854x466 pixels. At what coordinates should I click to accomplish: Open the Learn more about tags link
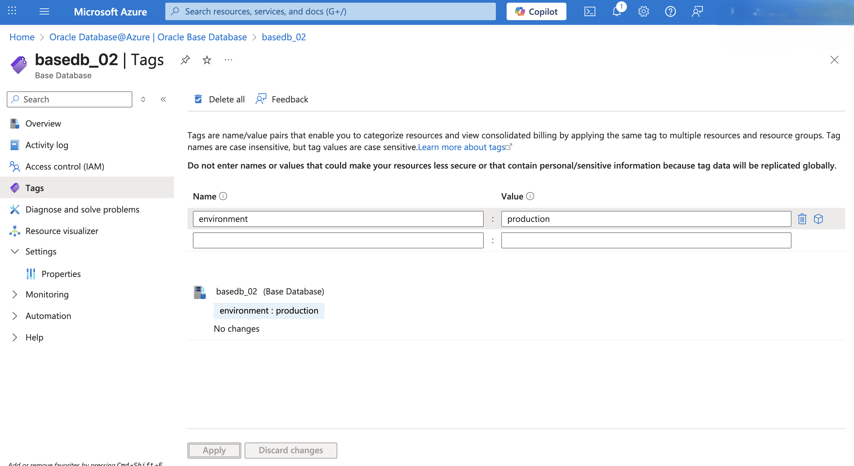(x=462, y=147)
